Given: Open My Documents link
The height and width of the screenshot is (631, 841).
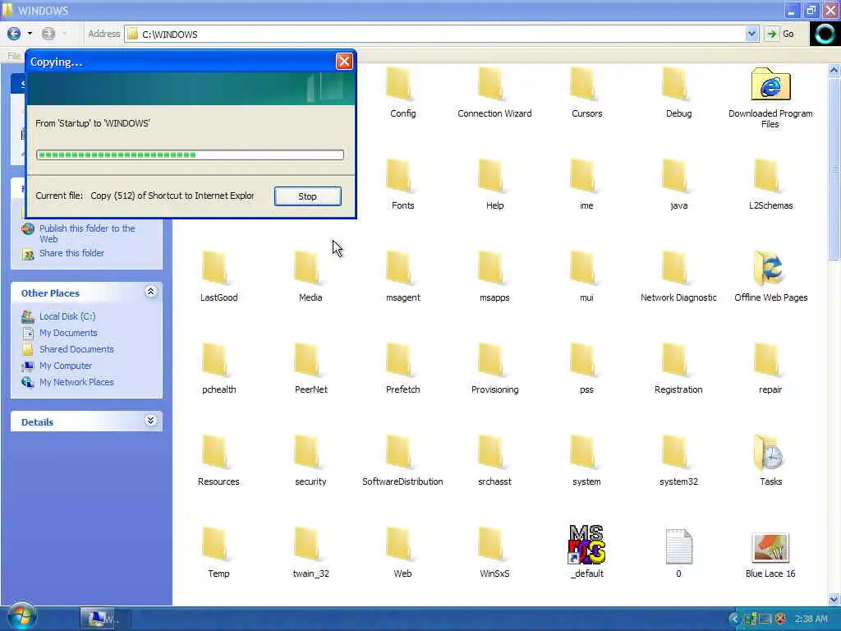Looking at the screenshot, I should tap(68, 333).
